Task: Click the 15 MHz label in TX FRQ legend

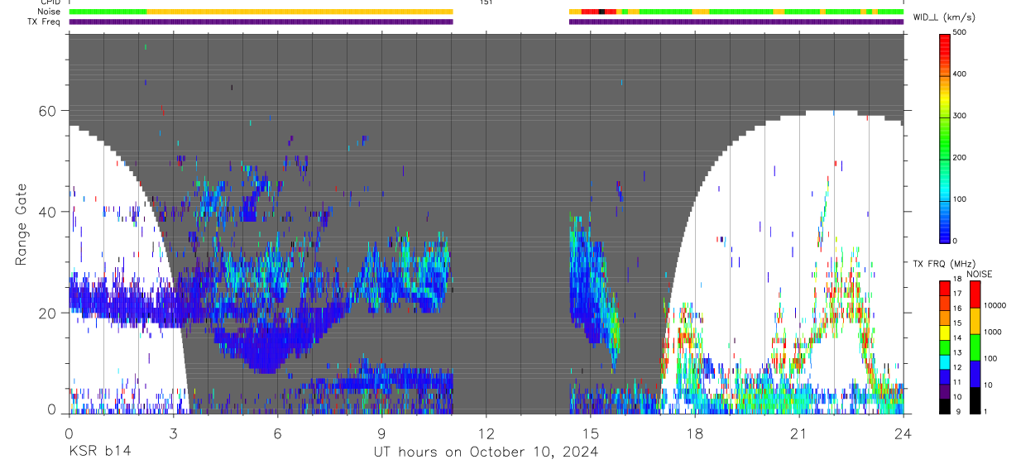Action: [x=959, y=323]
